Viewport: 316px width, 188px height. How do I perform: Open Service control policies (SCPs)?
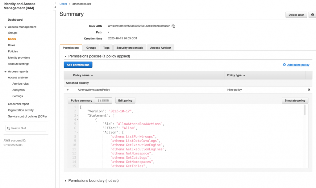(27, 117)
